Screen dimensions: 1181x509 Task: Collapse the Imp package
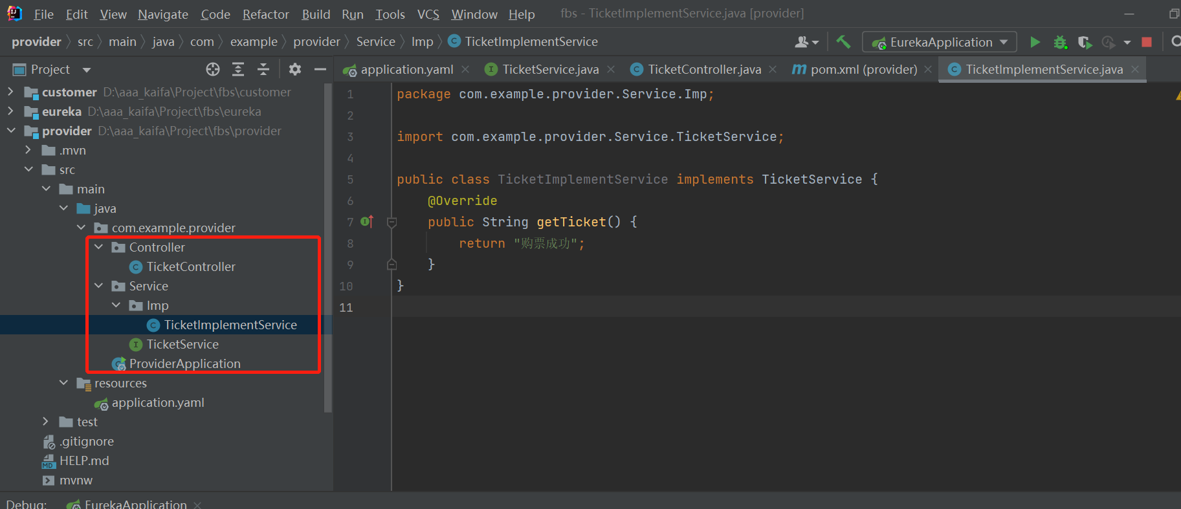point(116,305)
